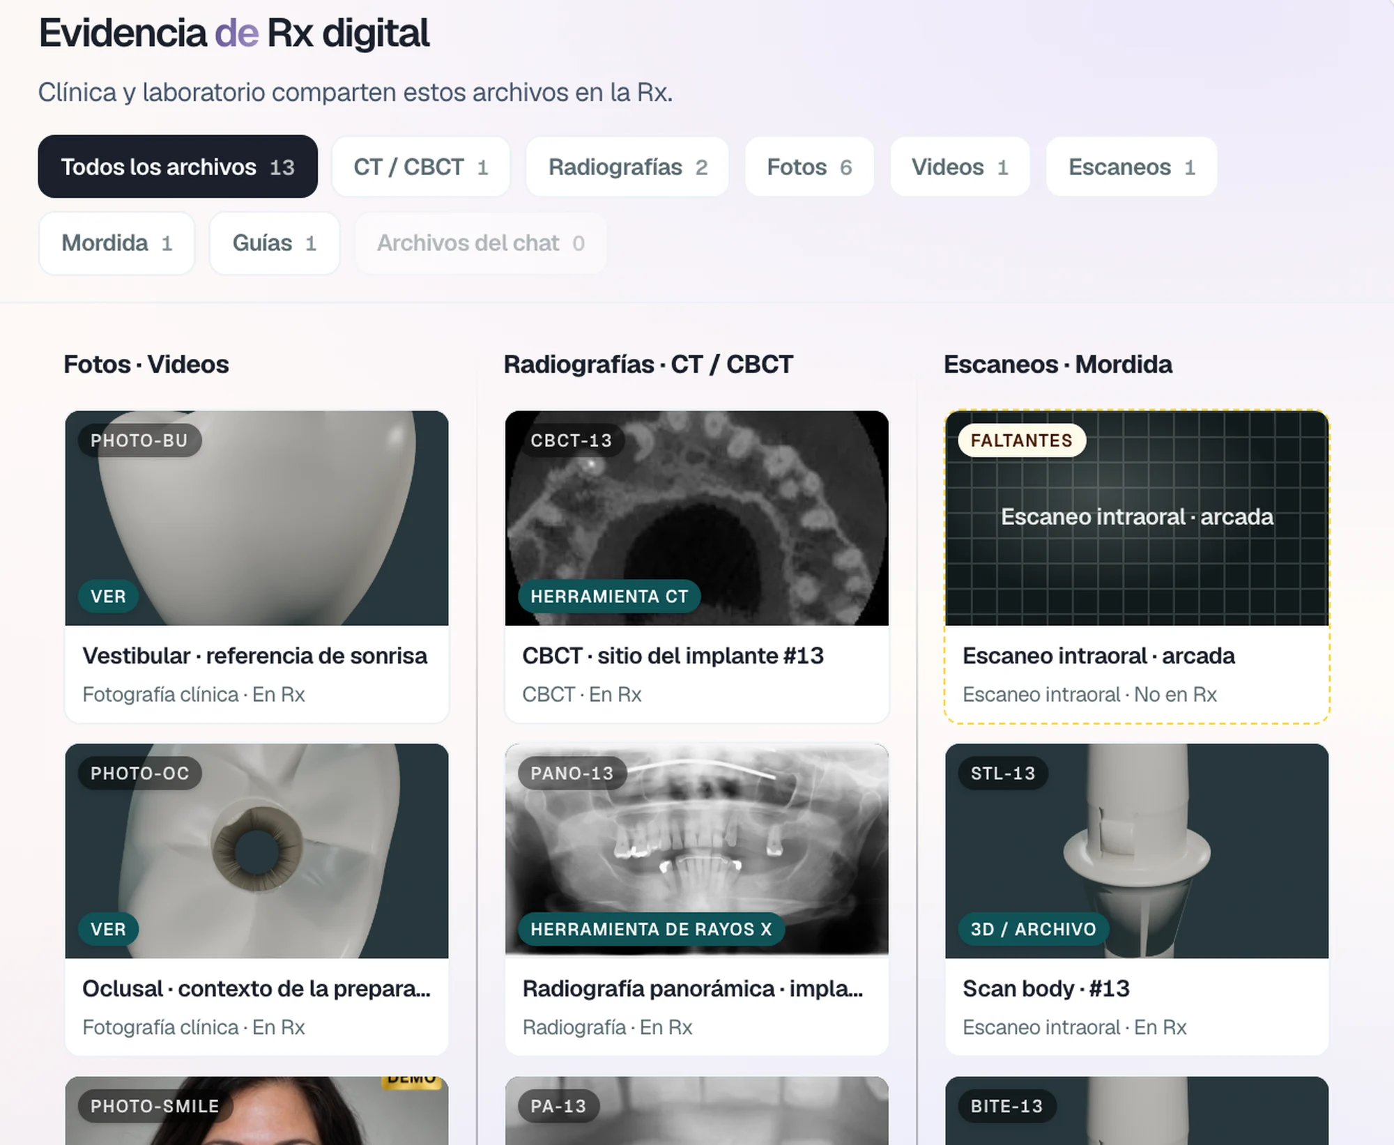1394x1145 pixels.
Task: Select the Mordida filter chip
Action: point(117,243)
